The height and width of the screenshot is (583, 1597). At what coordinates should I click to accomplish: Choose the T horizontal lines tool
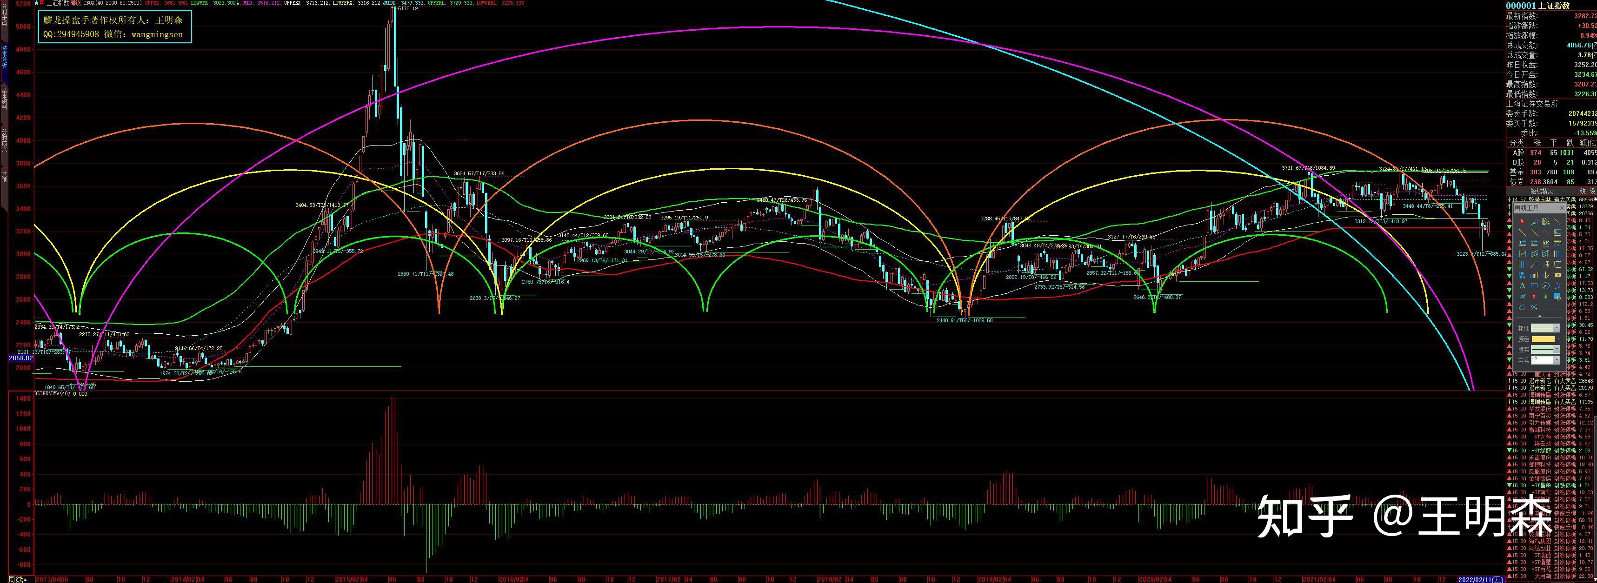[1522, 242]
